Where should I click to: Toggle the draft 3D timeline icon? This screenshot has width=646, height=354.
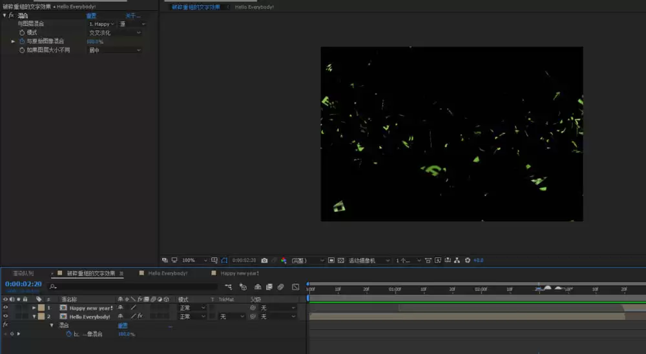point(243,286)
